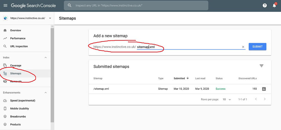Viewport: 281px width, 130px height.
Task: Click the Removals crossed-eye icon
Action: (5, 81)
